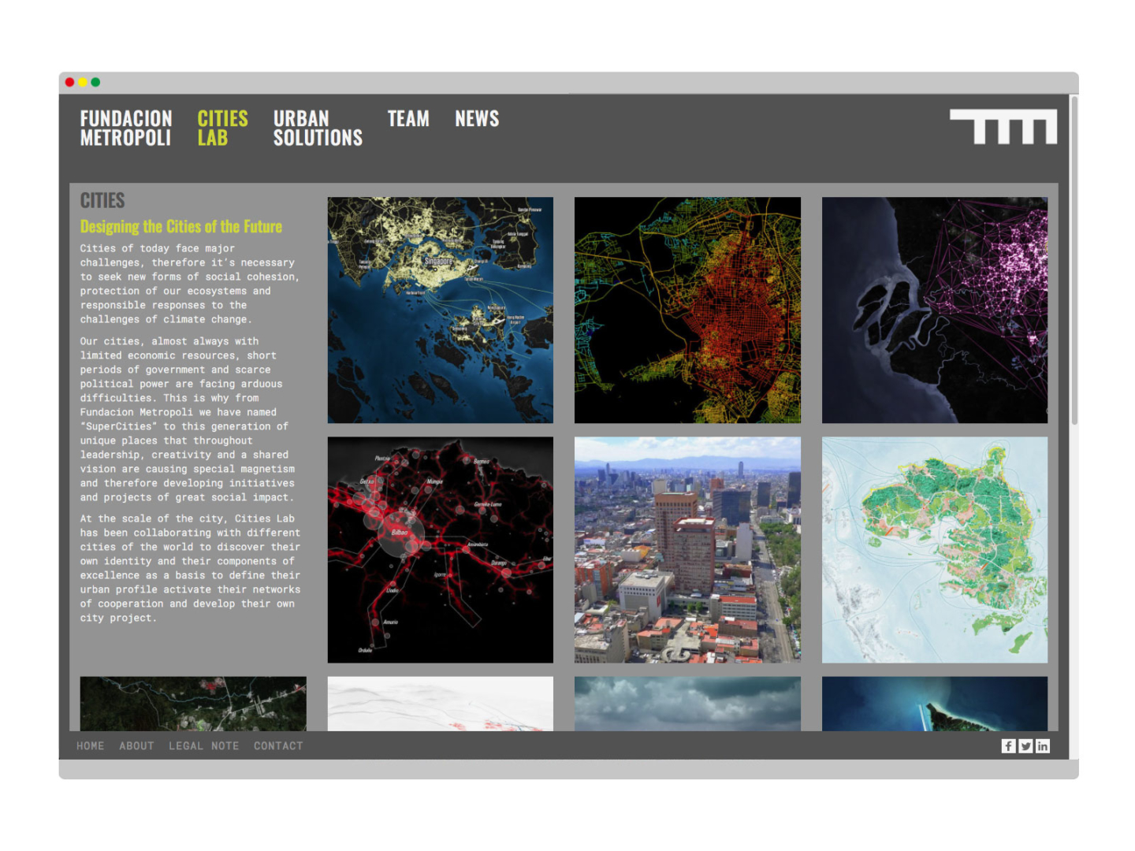Go to Fundacion Metropoli menu item

tap(126, 128)
